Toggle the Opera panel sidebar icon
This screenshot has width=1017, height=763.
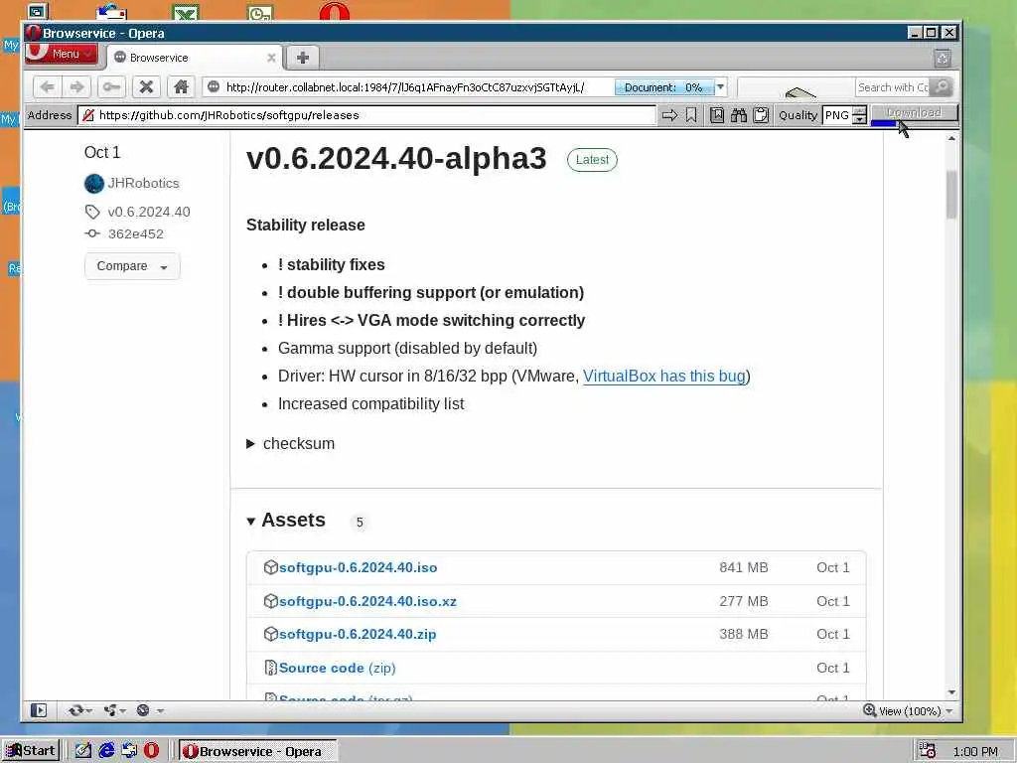coord(39,710)
